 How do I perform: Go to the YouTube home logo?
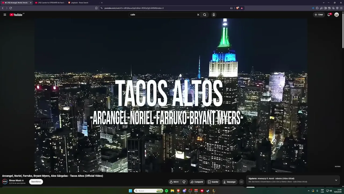pos(16,15)
